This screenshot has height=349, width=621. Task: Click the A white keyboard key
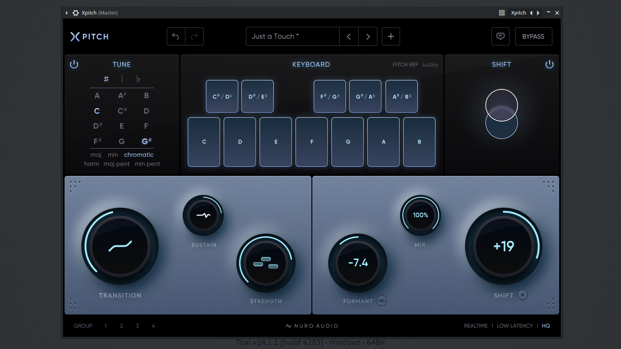click(383, 142)
